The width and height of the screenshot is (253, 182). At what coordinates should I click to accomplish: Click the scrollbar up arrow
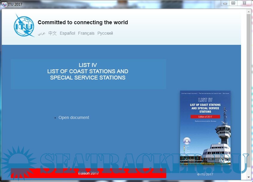point(249,11)
